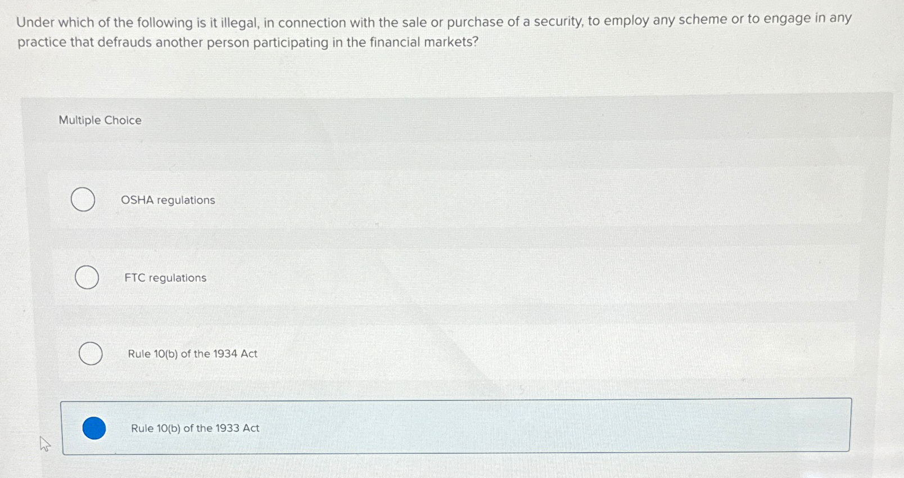Select the OSHA regulations radio button
904x478 pixels.
coord(83,200)
